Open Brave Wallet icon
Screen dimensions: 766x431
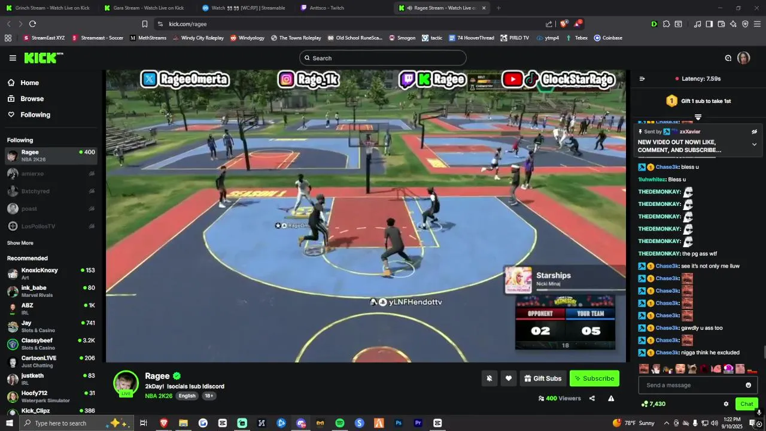pyautogui.click(x=721, y=24)
